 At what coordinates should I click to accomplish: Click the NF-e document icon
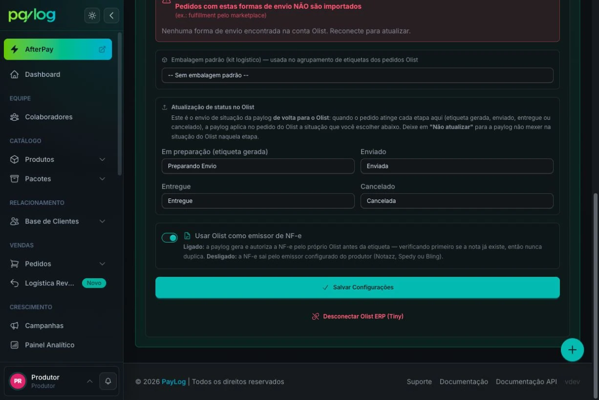pos(187,236)
